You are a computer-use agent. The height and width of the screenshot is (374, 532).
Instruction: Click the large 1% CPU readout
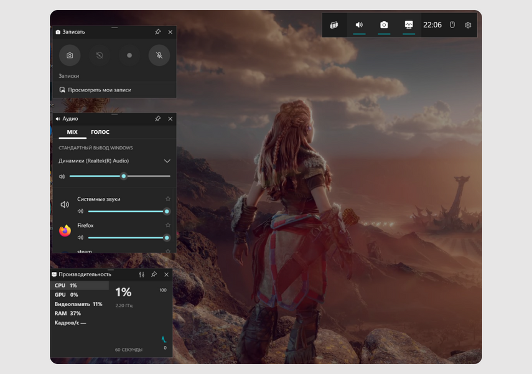[123, 292]
